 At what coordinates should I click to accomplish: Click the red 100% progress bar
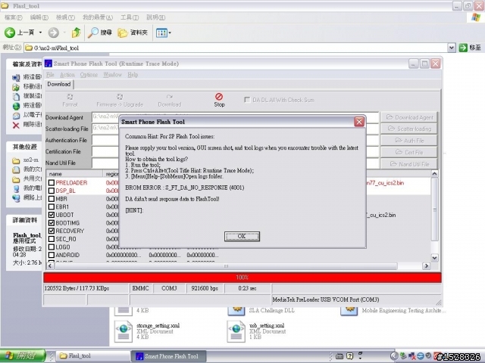pos(242,278)
